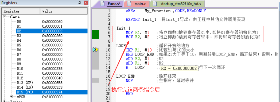Expand the Banked register group

tap(5, 101)
